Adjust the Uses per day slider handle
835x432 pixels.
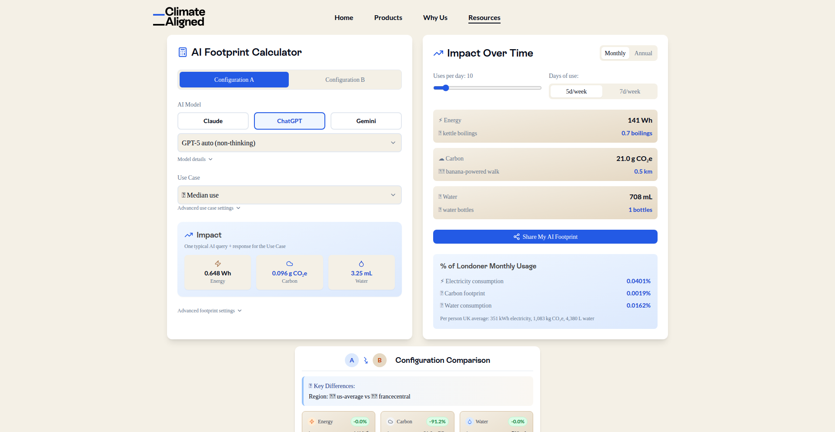[445, 88]
